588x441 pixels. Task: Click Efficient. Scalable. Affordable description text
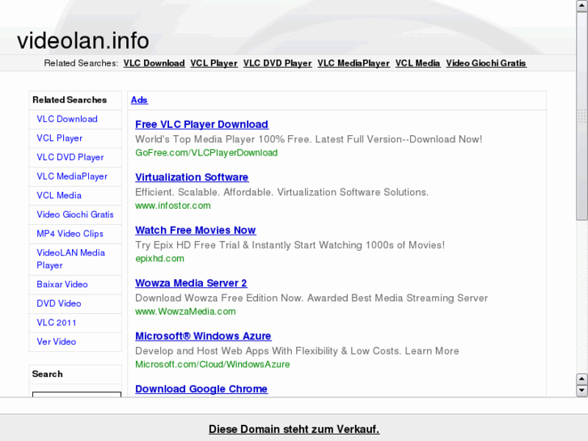point(281,192)
